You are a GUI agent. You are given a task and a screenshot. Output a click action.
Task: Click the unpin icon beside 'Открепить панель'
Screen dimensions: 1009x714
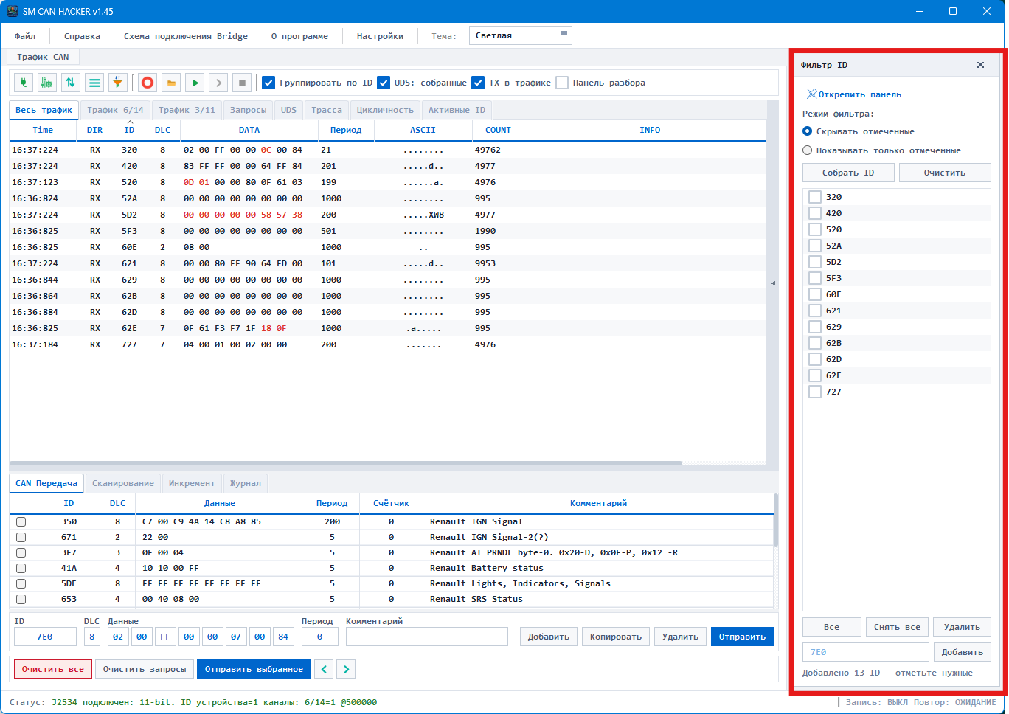click(x=811, y=94)
